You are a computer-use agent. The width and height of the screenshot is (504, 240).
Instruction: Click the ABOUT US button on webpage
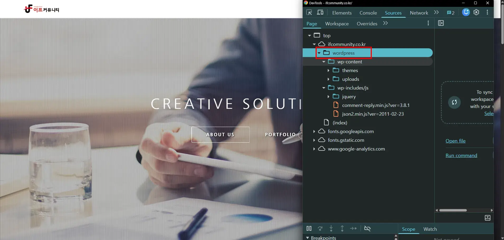coord(220,135)
